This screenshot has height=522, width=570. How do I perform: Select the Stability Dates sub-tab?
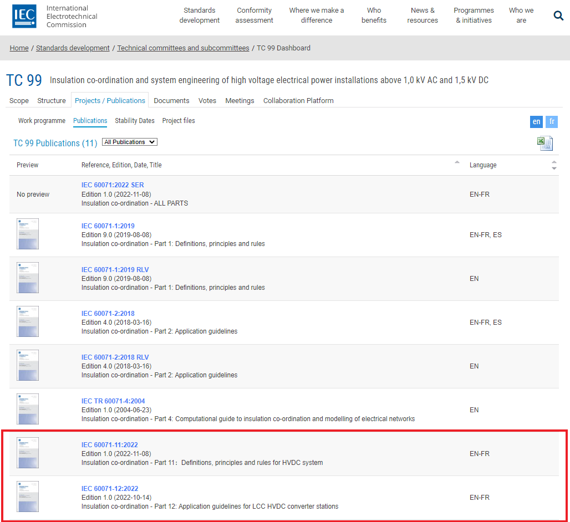[x=135, y=121]
